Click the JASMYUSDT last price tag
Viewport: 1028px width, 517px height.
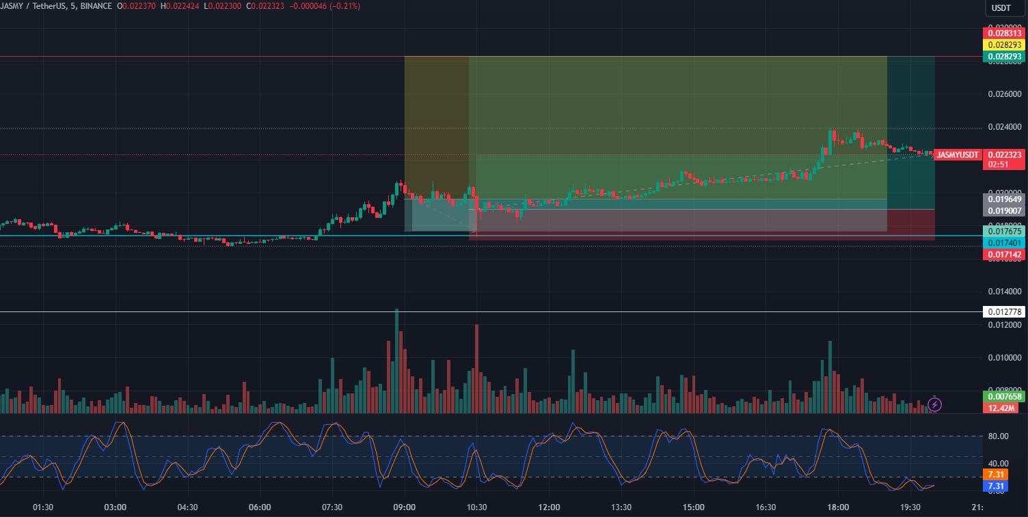(957, 155)
